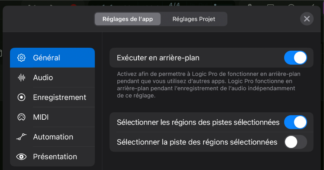Screen dimensions: 324x170
Task: Click the Exécuter en arrière-plan description text
Action: (x=208, y=85)
